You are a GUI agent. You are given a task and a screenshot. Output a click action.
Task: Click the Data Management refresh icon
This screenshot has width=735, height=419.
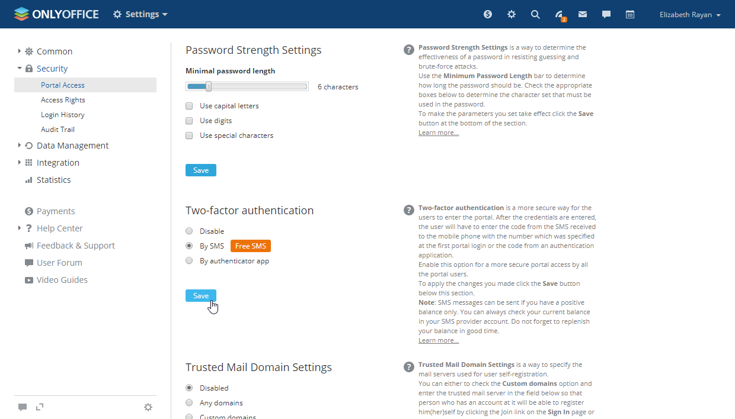[x=29, y=146]
